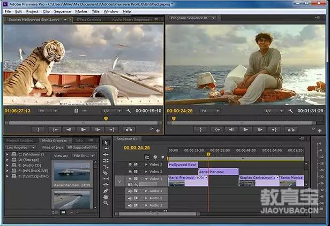Viewport: 330px width, 226px height.
Task: Go to In point in Program monitor
Action: (217, 130)
